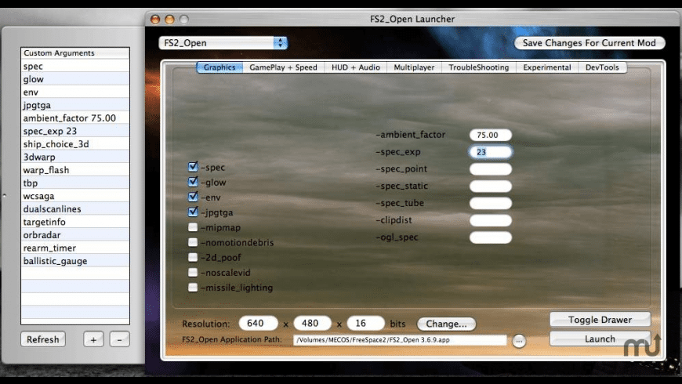Select the 'jpgtga' argument row

[75, 105]
